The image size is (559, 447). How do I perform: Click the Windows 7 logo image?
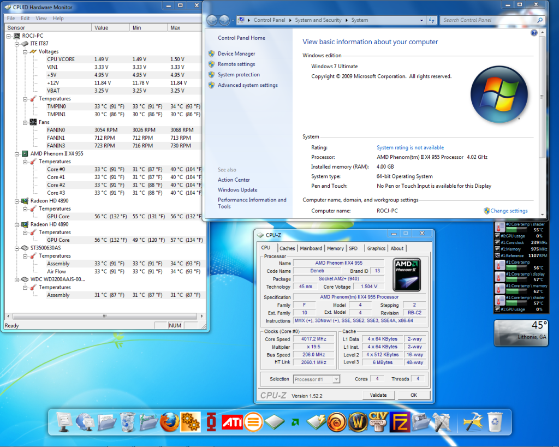coord(499,94)
